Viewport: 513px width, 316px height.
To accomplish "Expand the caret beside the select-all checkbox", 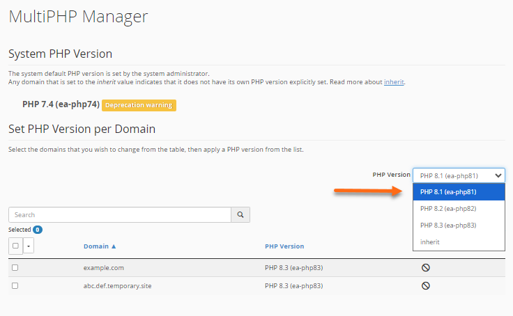I will pyautogui.click(x=29, y=246).
